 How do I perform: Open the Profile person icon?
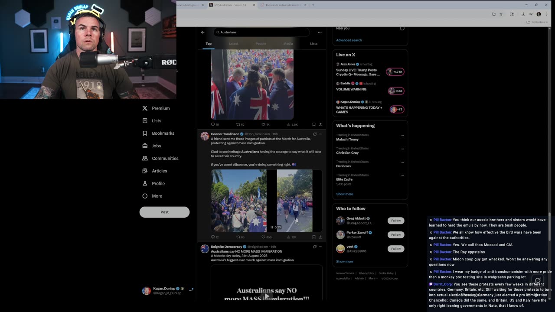click(x=145, y=184)
